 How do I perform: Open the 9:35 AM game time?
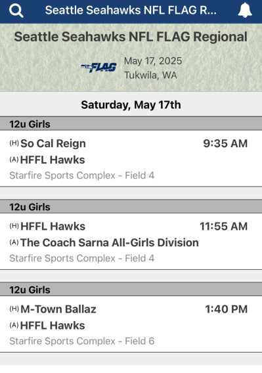[225, 143]
